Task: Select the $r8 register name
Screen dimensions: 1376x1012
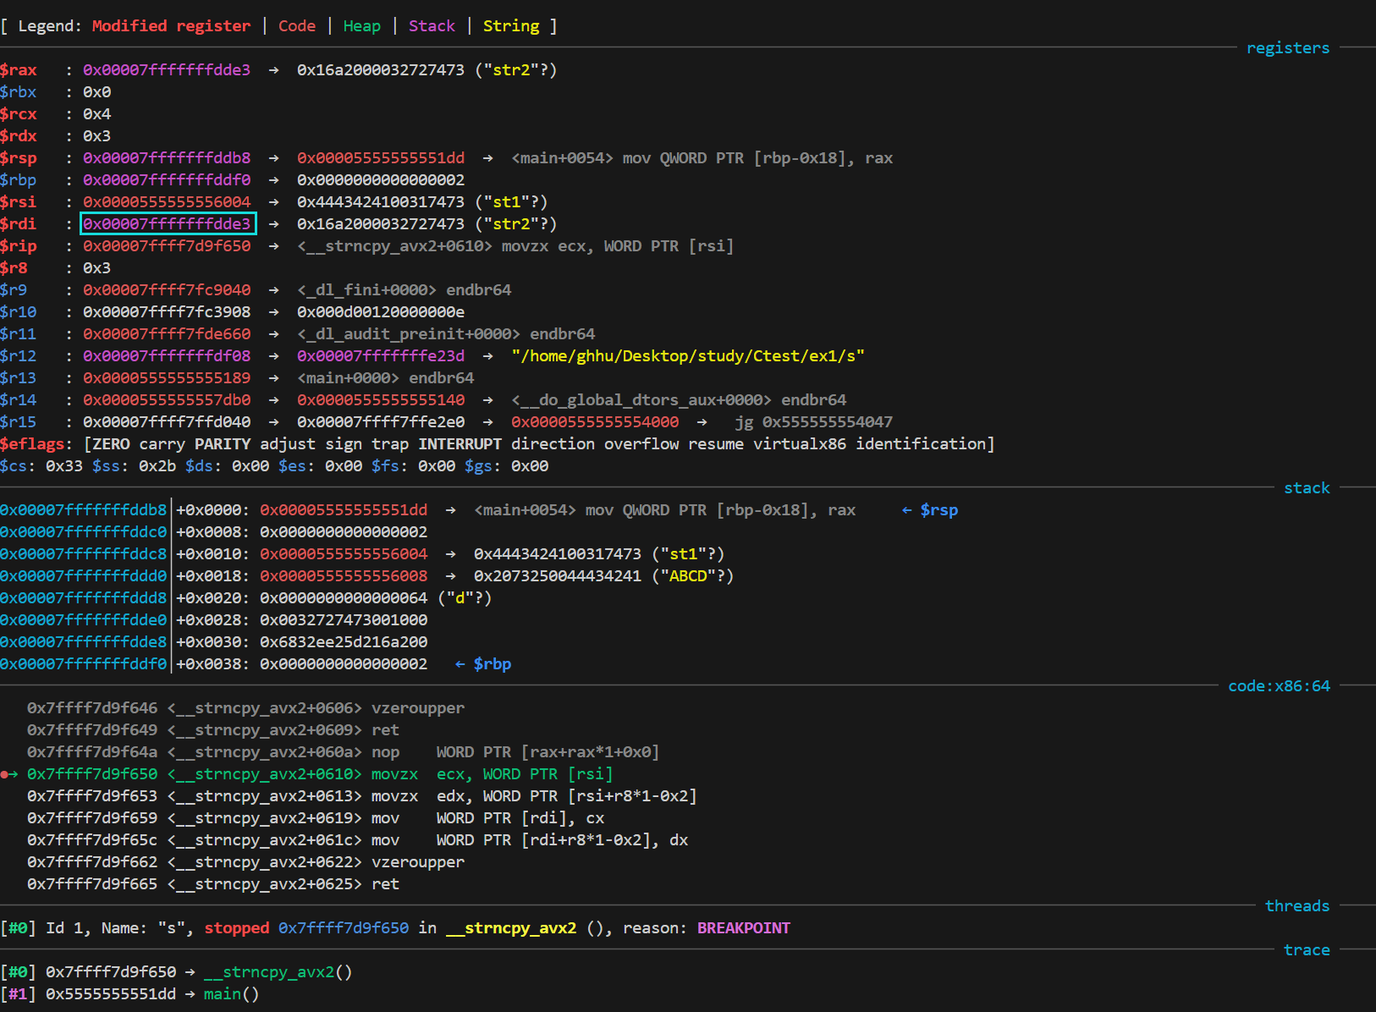Action: pyautogui.click(x=14, y=268)
